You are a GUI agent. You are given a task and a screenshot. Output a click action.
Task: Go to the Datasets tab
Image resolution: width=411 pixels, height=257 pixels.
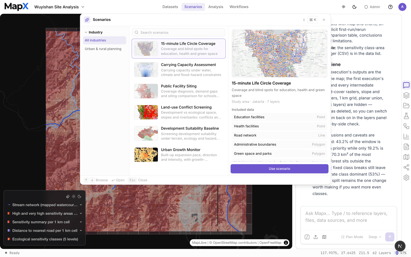[x=170, y=7]
